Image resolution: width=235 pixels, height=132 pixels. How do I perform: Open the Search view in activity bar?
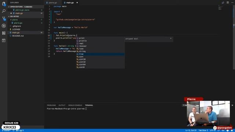(x=4, y=11)
